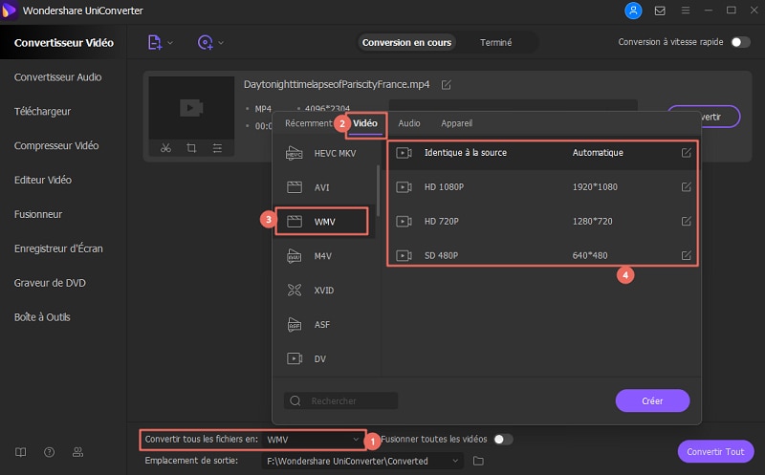Edit the HD 720P preset
This screenshot has height=475, width=765.
click(686, 221)
